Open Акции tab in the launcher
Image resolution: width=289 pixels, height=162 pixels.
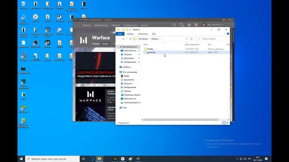144,25
